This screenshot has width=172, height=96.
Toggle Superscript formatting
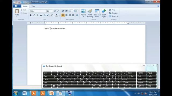tap(48, 15)
